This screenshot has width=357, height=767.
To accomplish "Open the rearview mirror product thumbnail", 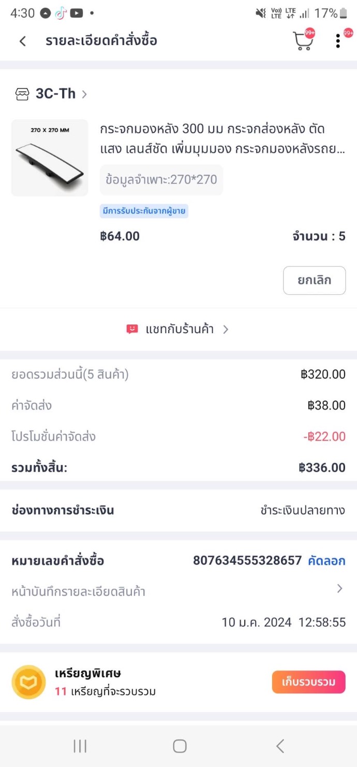I will (x=50, y=158).
